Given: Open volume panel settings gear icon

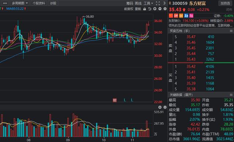Looking at the screenshot, I should tap(165, 107).
